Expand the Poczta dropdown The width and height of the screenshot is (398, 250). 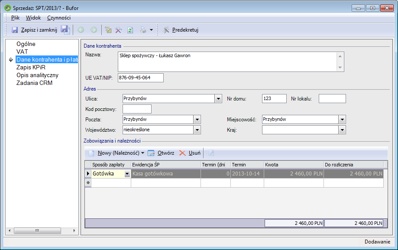(x=197, y=120)
